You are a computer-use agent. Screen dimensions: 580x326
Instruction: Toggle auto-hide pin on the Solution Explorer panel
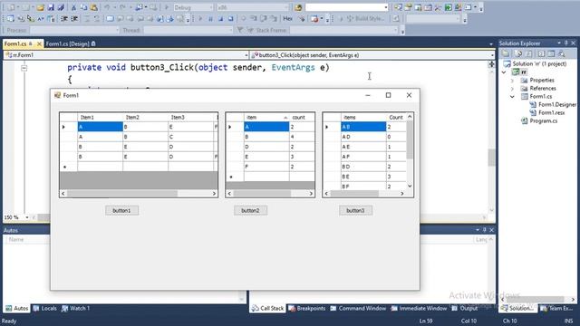(565, 43)
